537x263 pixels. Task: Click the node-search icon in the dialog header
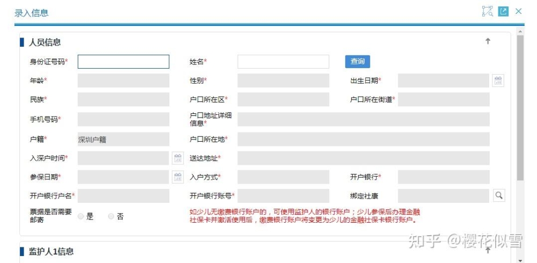(488, 11)
